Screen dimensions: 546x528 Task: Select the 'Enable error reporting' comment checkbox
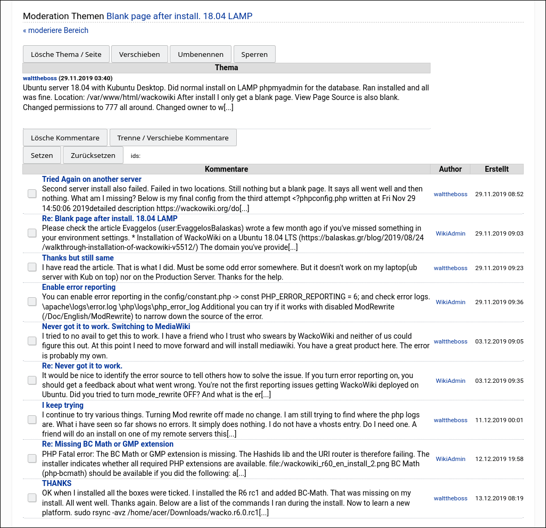(32, 302)
